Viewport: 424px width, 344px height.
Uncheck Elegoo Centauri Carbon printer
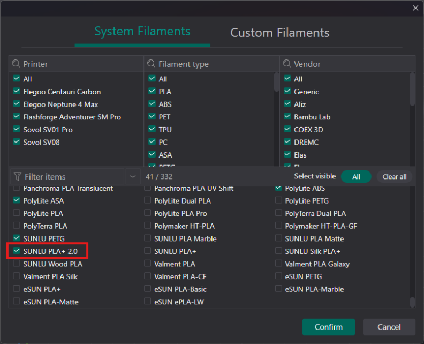point(17,92)
